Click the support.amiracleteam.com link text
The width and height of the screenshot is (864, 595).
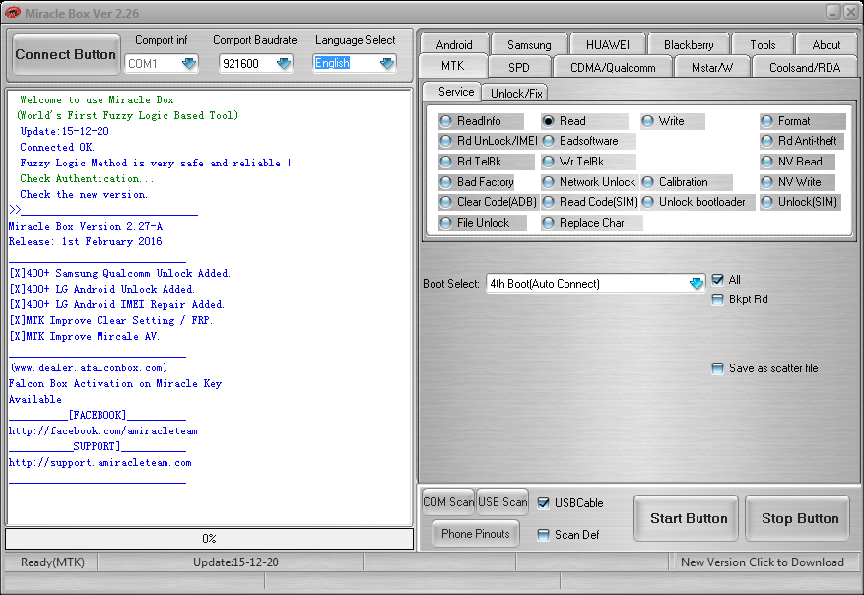[100, 463]
